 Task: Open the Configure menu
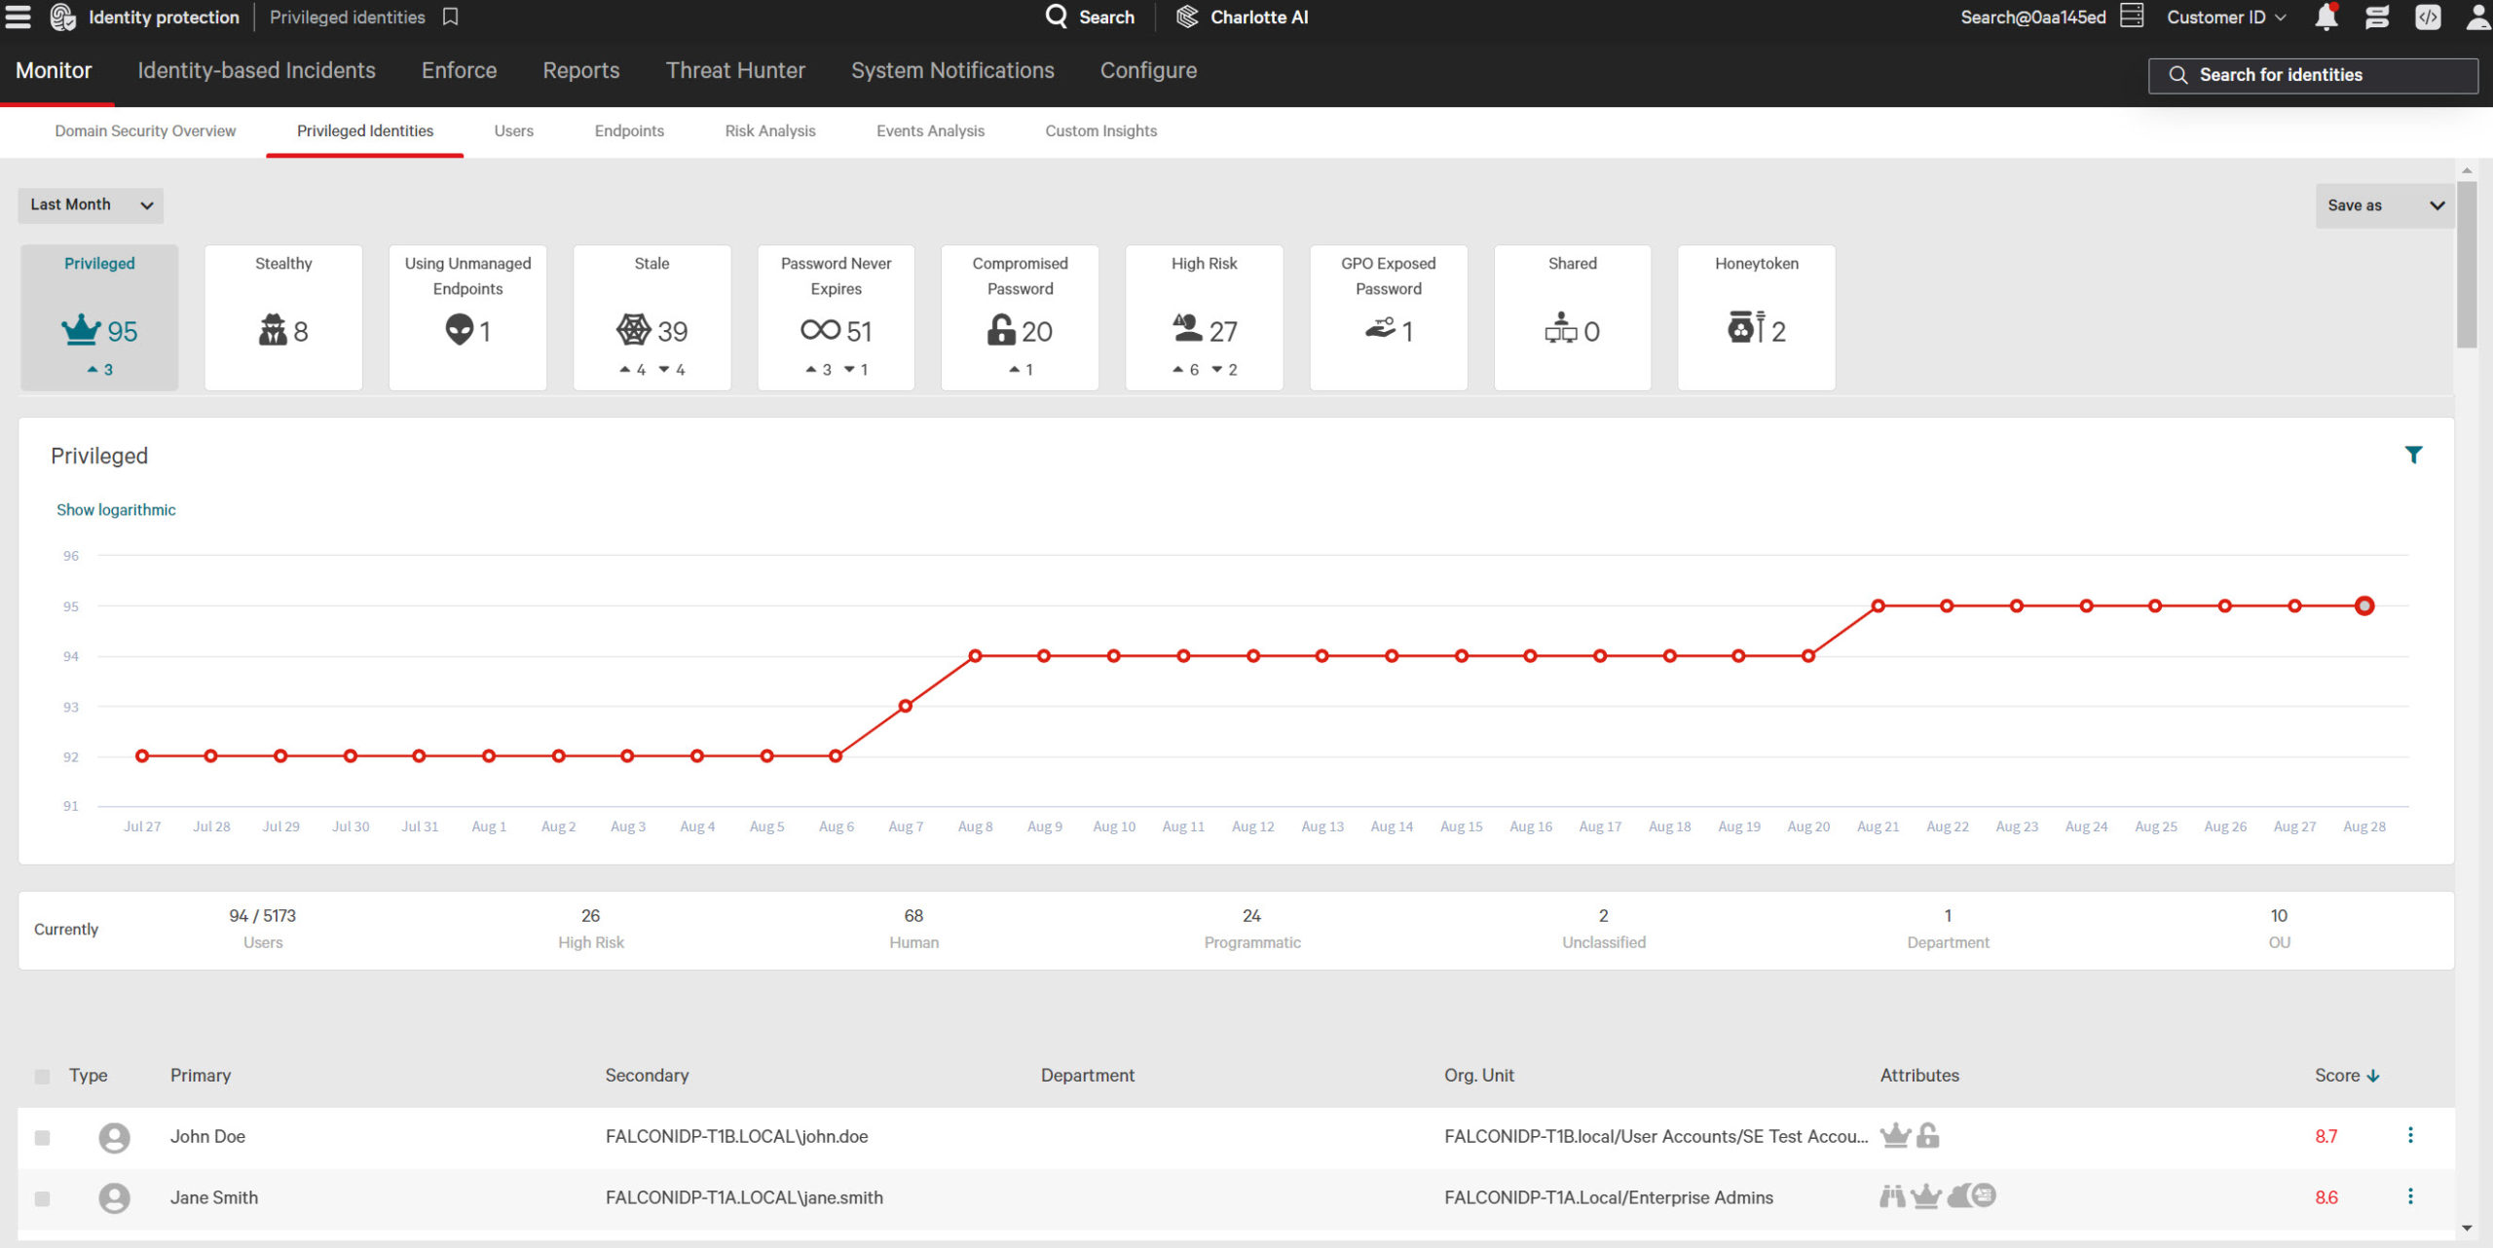pos(1148,70)
